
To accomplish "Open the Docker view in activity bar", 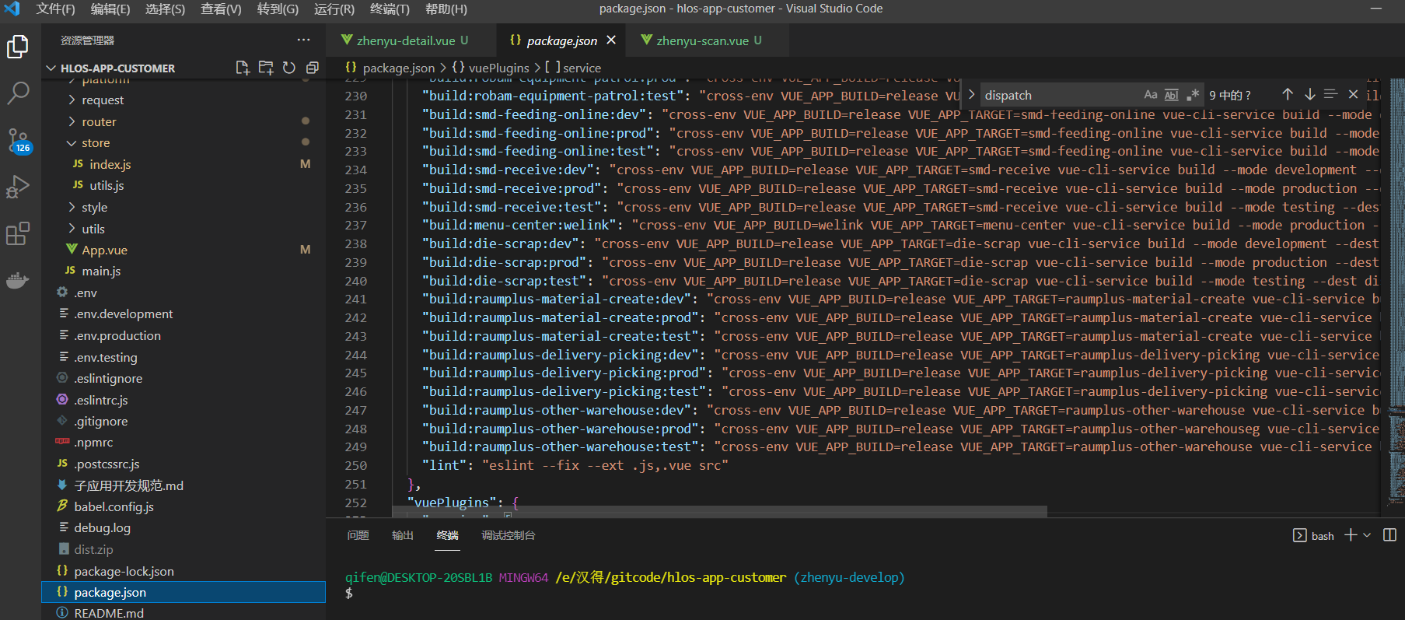I will click(18, 280).
